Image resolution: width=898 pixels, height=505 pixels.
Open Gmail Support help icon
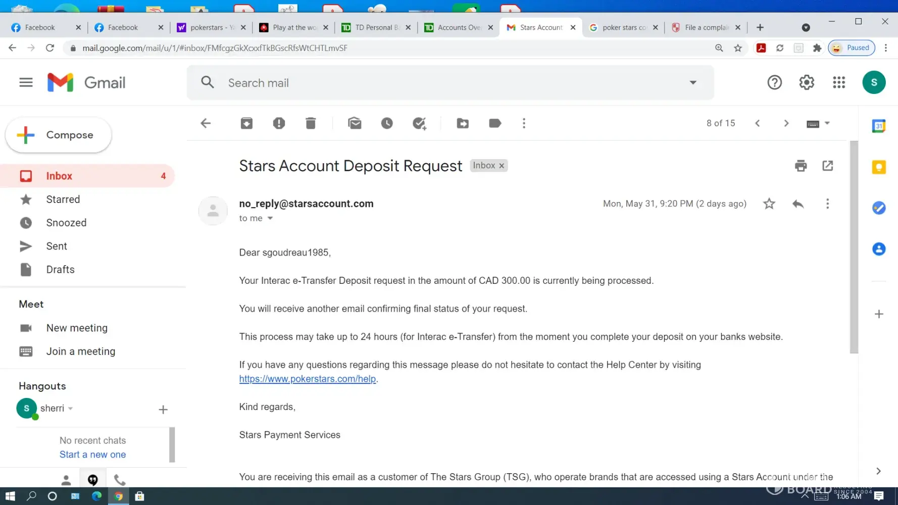point(774,82)
